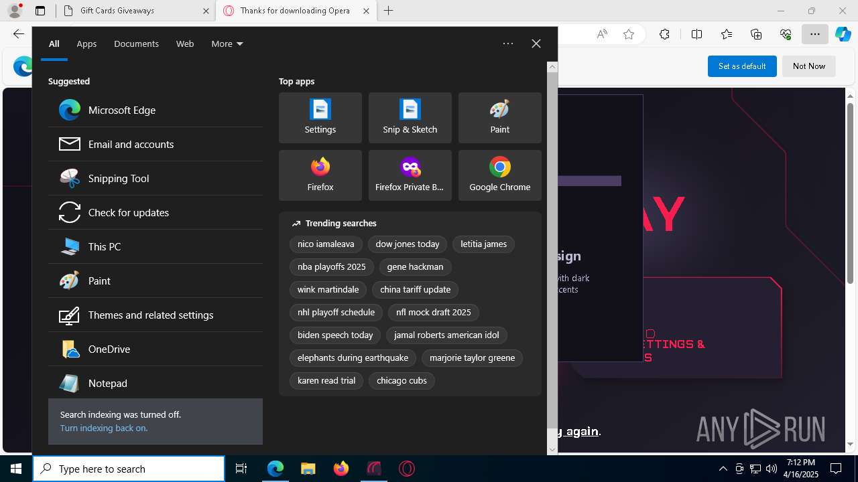Search trending topic dow jones today

tap(408, 244)
